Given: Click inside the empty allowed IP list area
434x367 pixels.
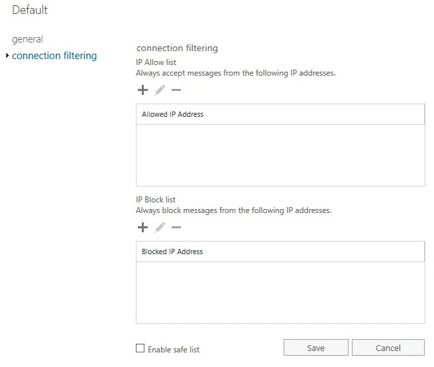Looking at the screenshot, I should tap(280, 155).
